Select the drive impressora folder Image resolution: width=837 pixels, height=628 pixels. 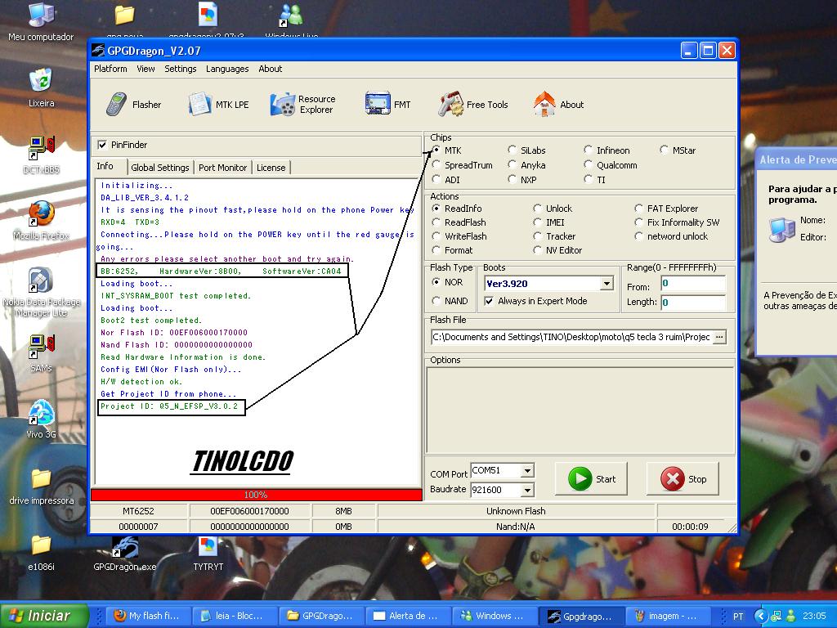pos(41,486)
